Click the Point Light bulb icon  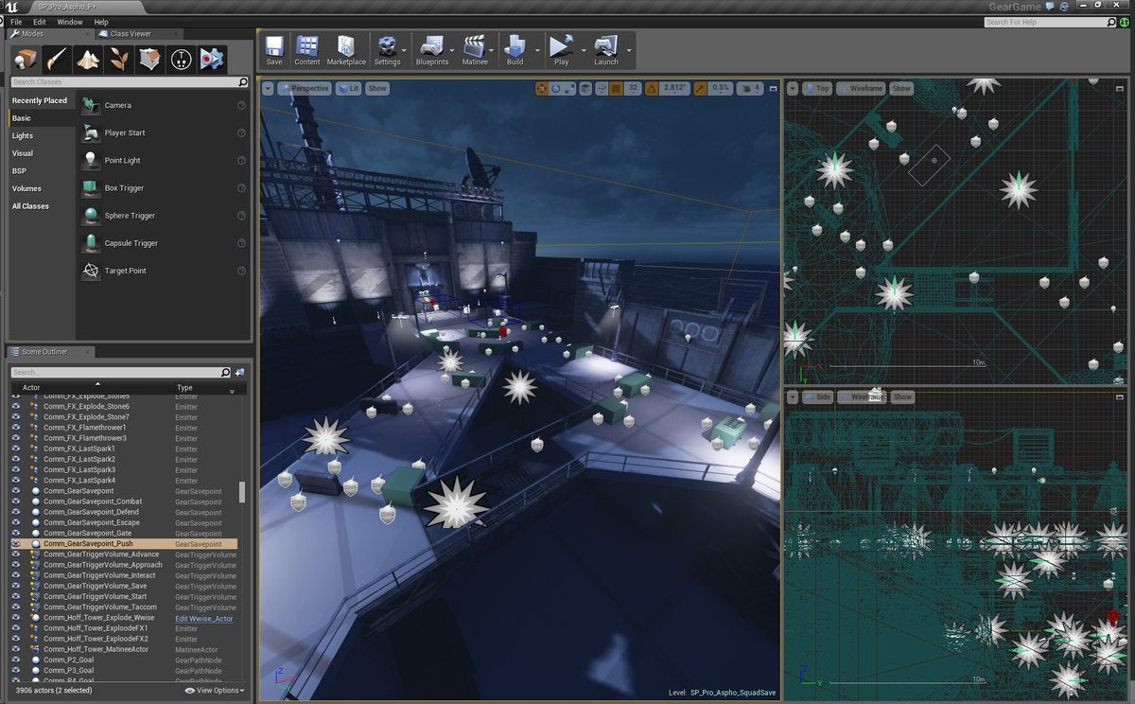(91, 160)
